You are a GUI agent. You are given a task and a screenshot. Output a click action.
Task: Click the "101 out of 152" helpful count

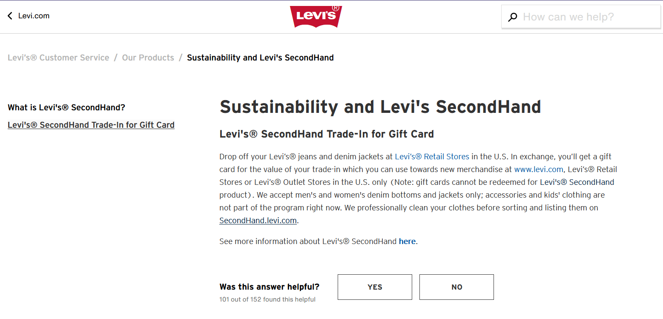pos(267,299)
